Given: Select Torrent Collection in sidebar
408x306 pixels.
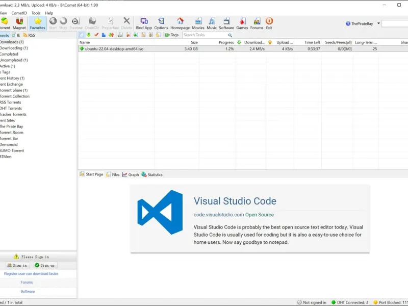Looking at the screenshot, I should (15, 96).
